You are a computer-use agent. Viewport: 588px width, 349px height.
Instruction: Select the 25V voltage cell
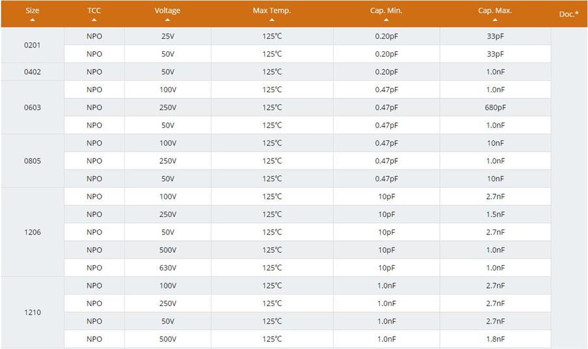pos(168,36)
